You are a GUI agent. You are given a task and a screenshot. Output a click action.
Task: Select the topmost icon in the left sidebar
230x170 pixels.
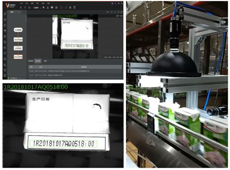click(x=5, y=14)
